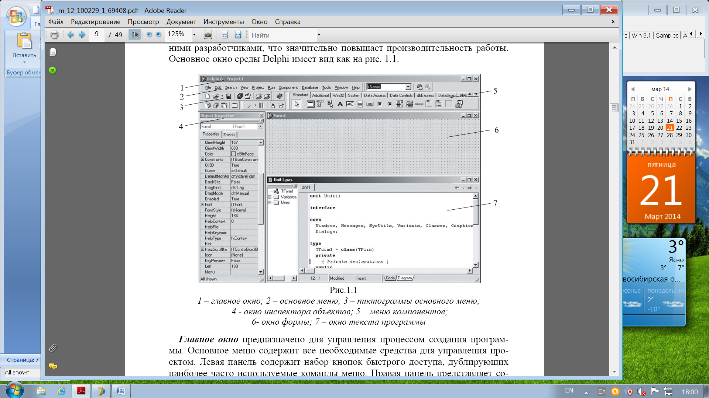
Task: Open the Action Center flag icon
Action: click(x=655, y=391)
